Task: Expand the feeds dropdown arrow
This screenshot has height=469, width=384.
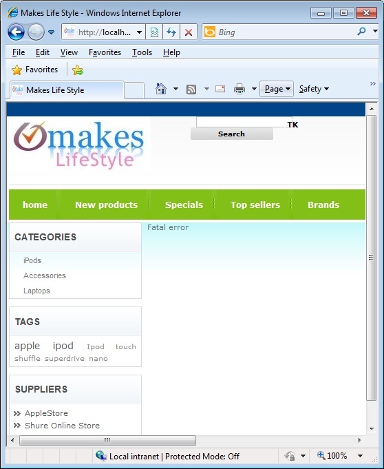Action: pos(206,89)
